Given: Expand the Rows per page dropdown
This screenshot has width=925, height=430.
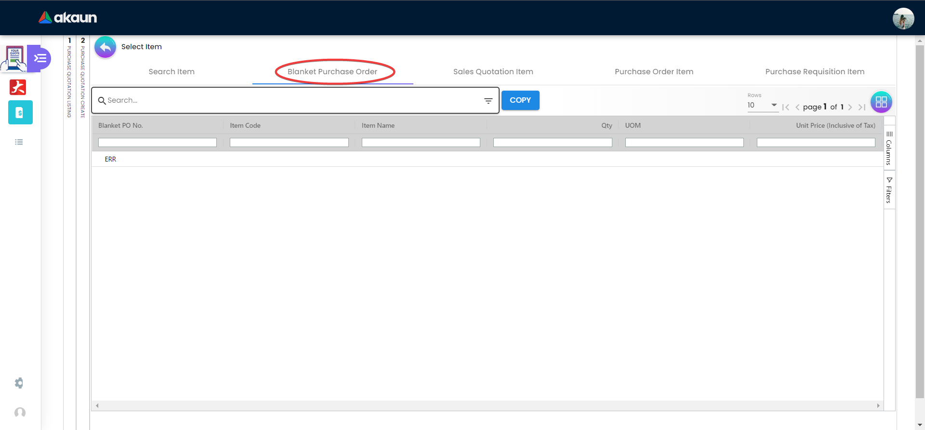Looking at the screenshot, I should pos(763,106).
